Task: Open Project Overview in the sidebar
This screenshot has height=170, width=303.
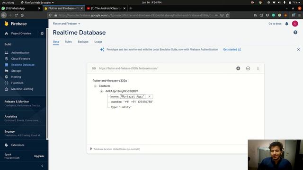Action: click(x=21, y=34)
